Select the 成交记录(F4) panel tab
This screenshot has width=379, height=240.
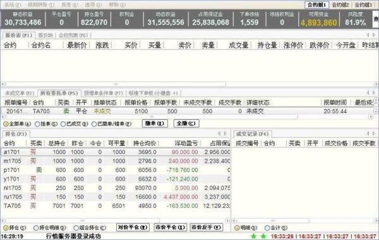coord(252,134)
